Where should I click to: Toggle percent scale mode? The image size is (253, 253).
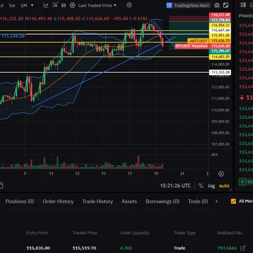pos(201,186)
